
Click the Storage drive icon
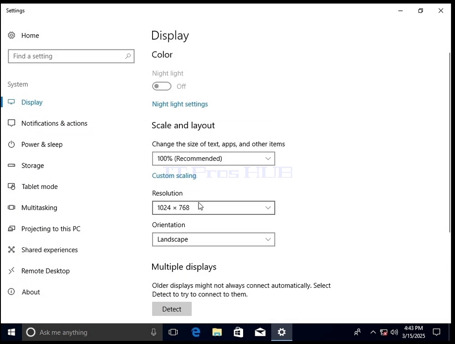[x=11, y=165]
